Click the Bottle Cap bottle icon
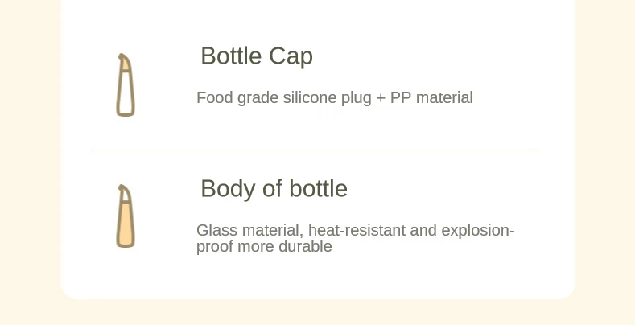This screenshot has height=325, width=635. coord(125,85)
